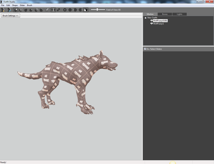
Task: Collapse the New Outfit tree node
Action: coord(146,18)
